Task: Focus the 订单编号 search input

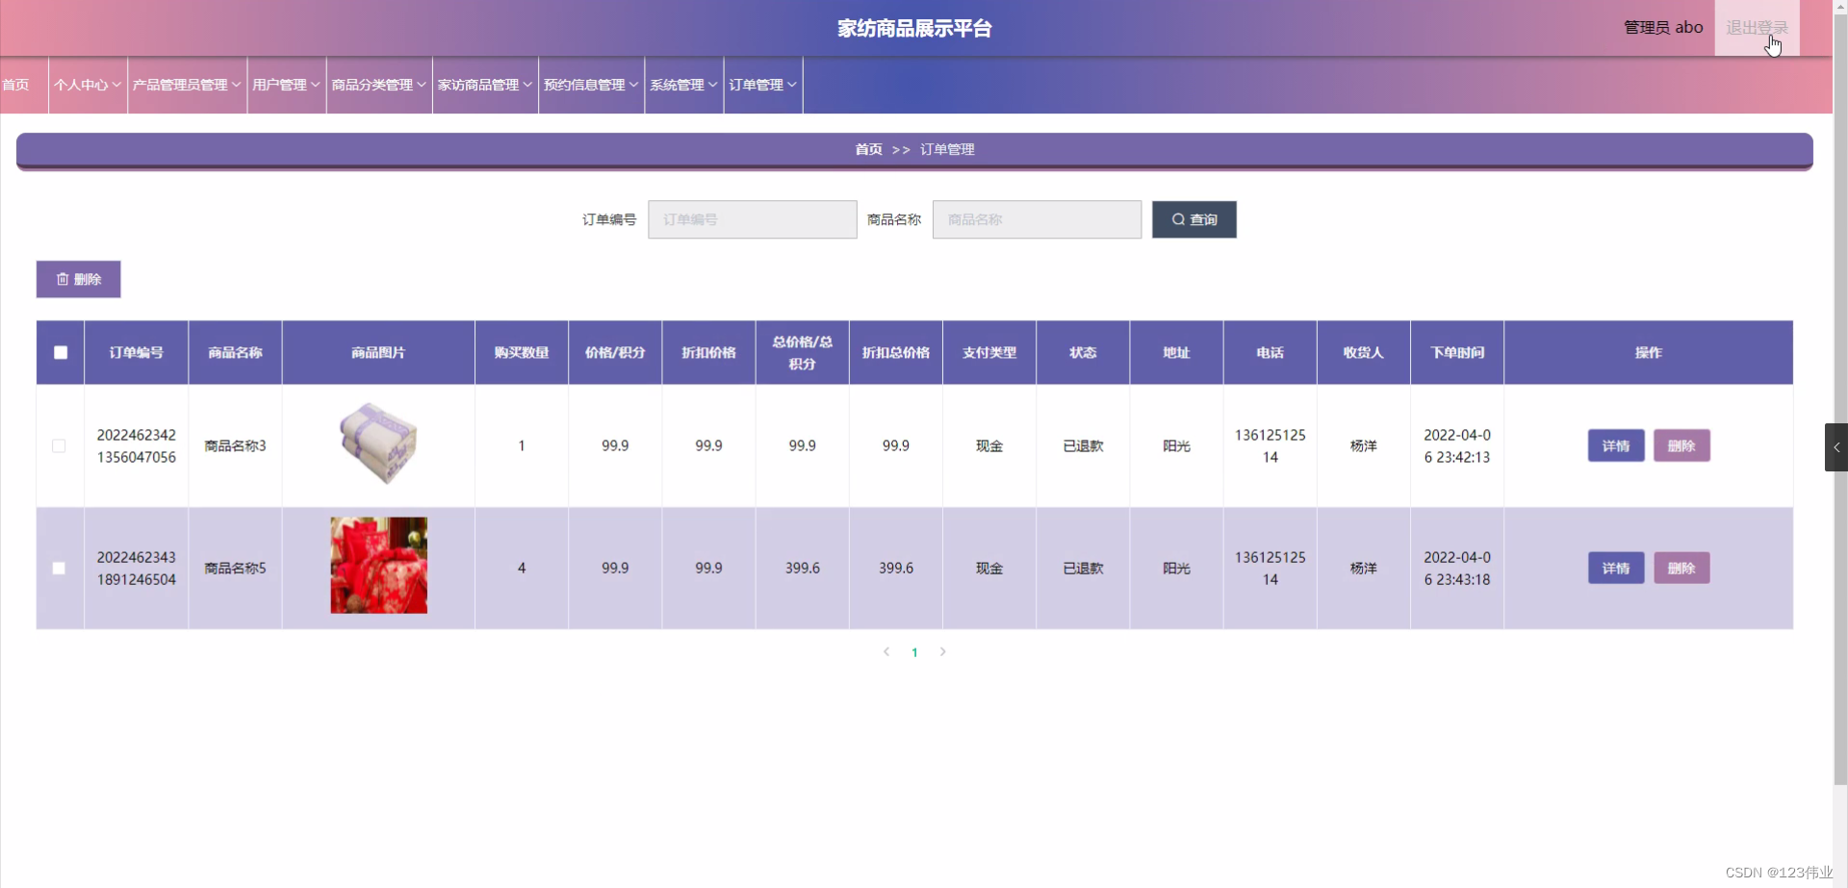Action: (x=752, y=219)
